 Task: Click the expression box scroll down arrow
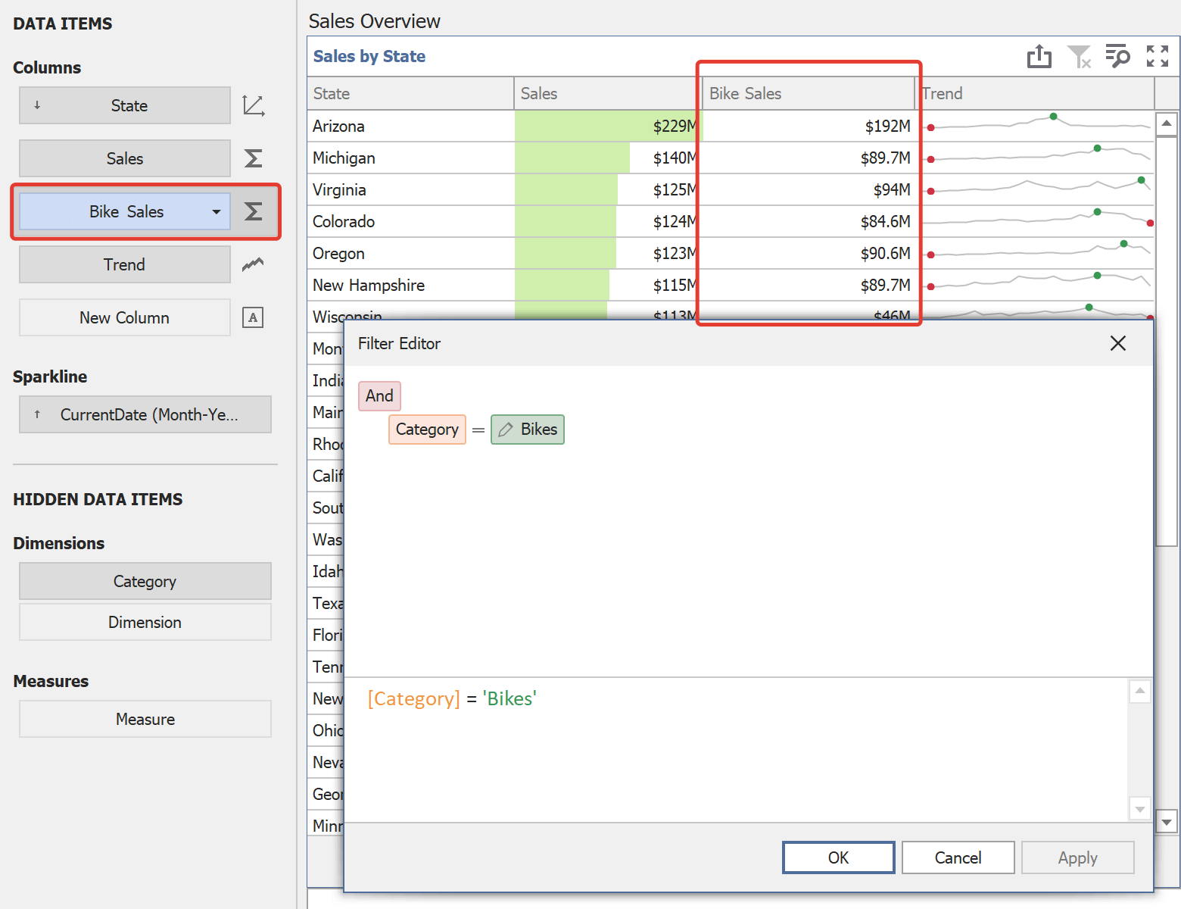tap(1139, 808)
